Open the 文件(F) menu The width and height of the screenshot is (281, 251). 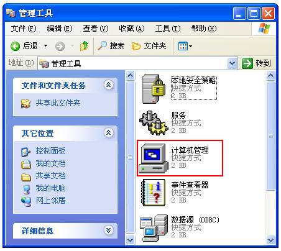24,29
